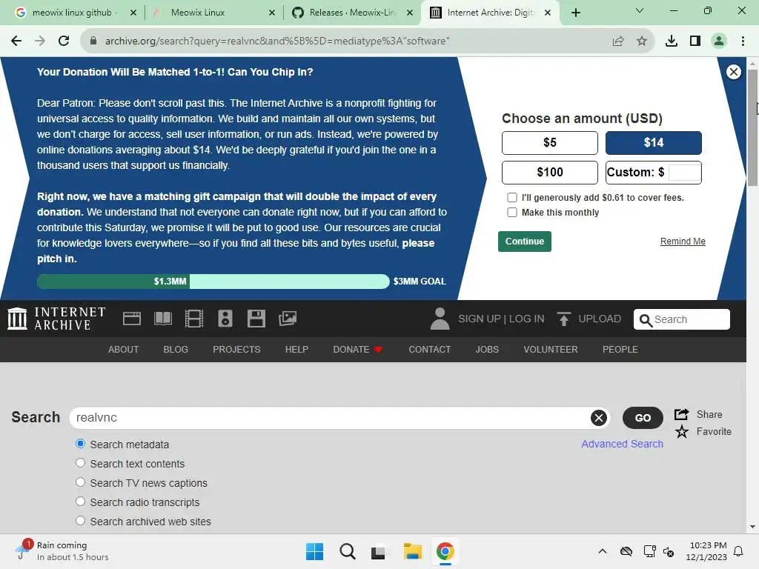
Task: Enable Make this monthly
Action: [x=511, y=212]
